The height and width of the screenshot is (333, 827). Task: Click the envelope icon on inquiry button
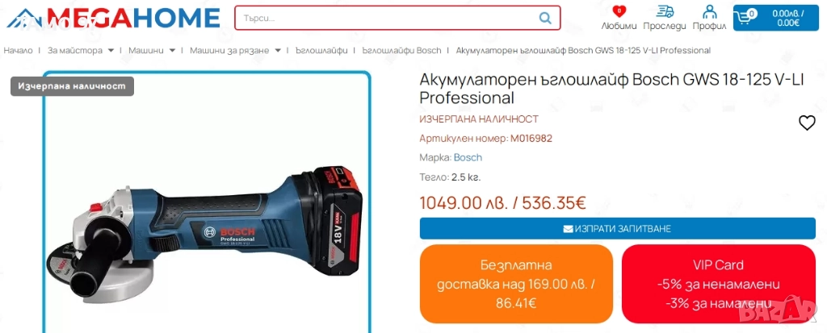tap(568, 229)
